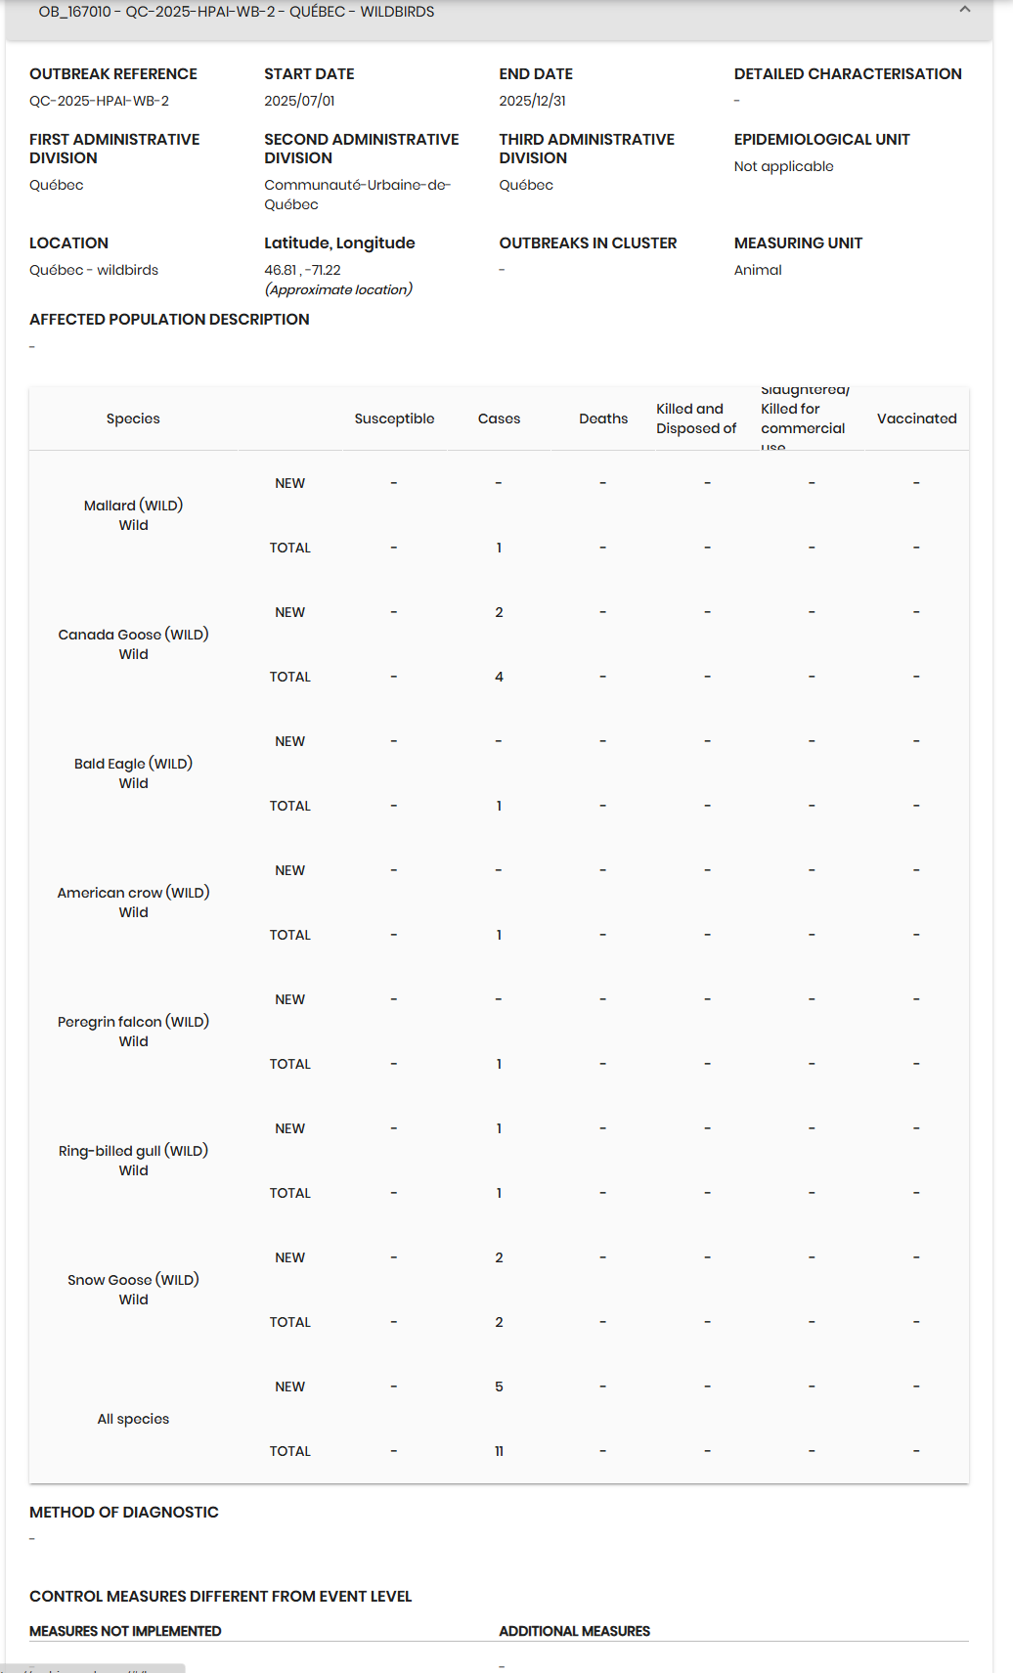
Task: Click the Approximate location note under coordinates
Action: tap(338, 289)
